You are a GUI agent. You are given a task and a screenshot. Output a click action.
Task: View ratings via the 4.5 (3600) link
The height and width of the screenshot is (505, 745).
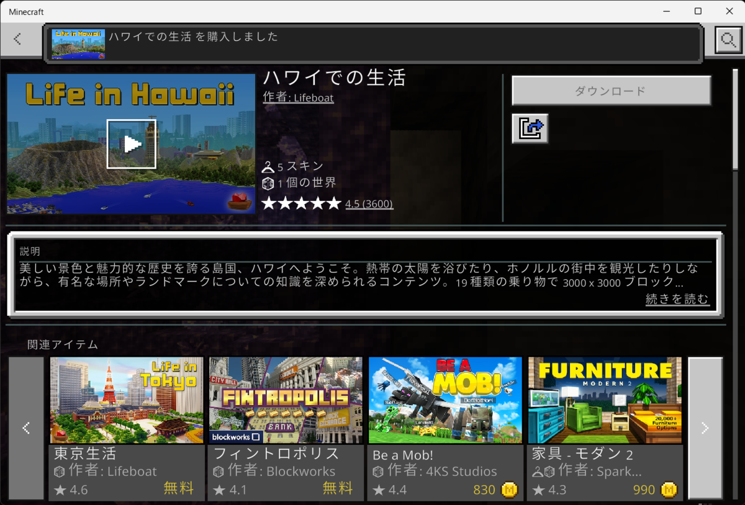coord(369,203)
